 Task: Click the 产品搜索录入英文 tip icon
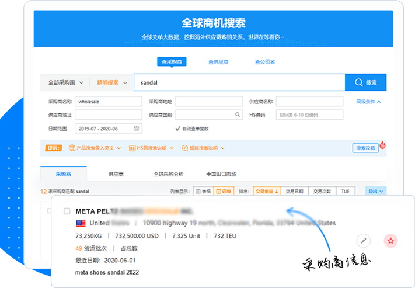click(72, 148)
